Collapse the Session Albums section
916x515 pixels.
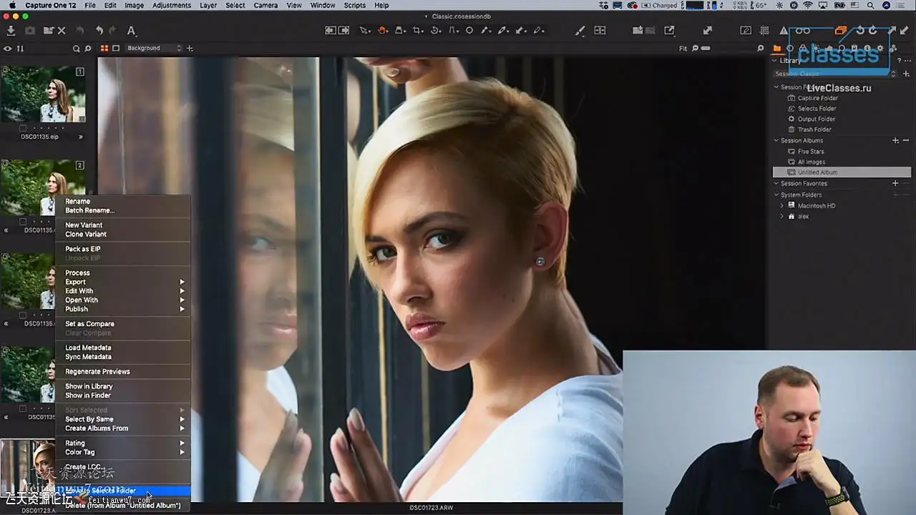pyautogui.click(x=776, y=140)
